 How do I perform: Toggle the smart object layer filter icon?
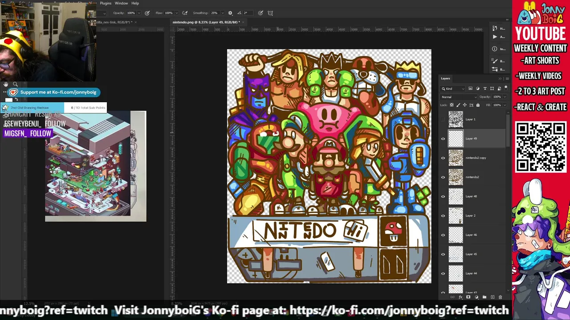coord(499,88)
